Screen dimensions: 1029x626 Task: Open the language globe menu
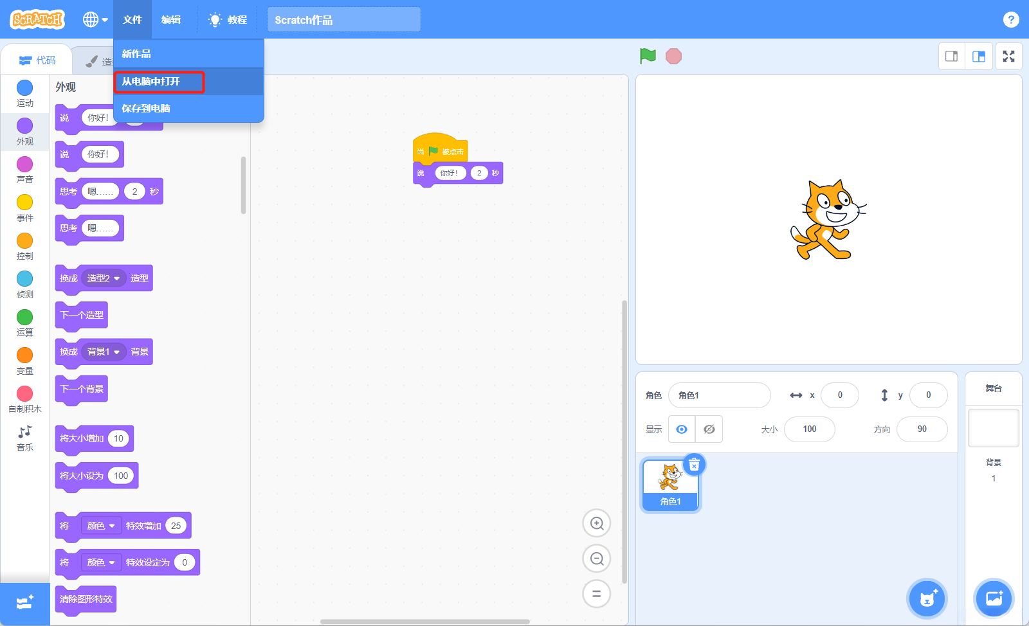pyautogui.click(x=95, y=19)
